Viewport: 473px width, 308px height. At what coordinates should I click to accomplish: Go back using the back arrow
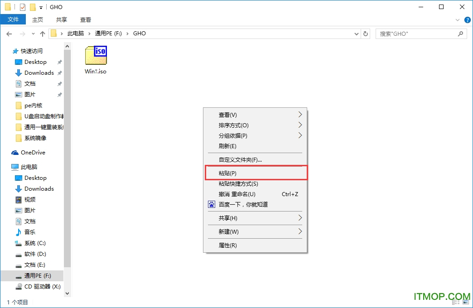pos(9,33)
